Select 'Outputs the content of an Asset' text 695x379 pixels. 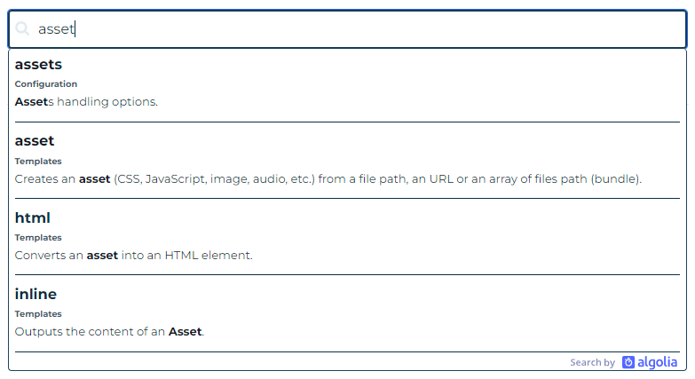tap(109, 332)
